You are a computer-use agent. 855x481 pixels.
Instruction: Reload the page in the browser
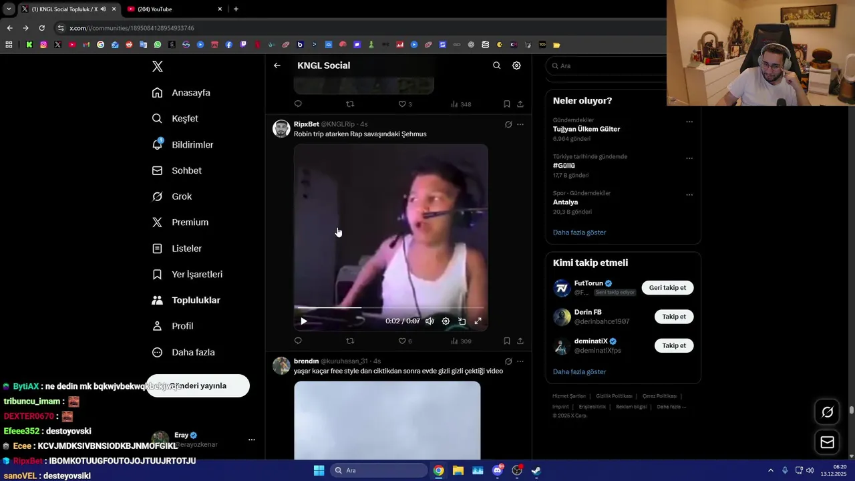pyautogui.click(x=41, y=28)
